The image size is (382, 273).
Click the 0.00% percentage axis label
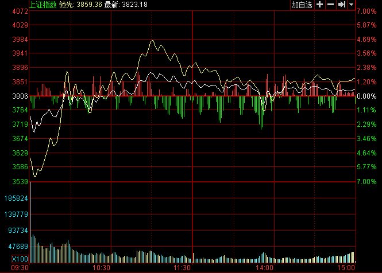(x=366, y=96)
